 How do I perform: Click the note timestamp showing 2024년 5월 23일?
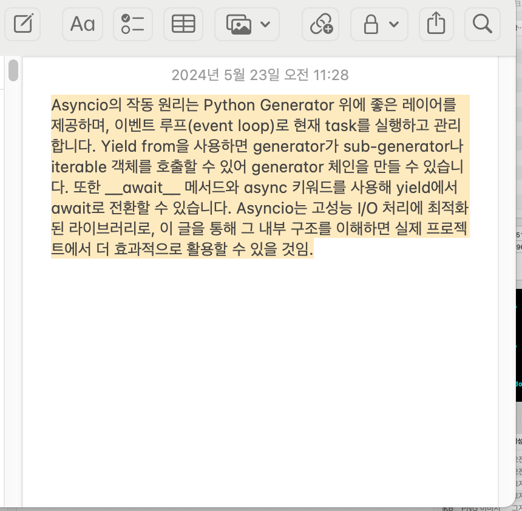point(260,75)
